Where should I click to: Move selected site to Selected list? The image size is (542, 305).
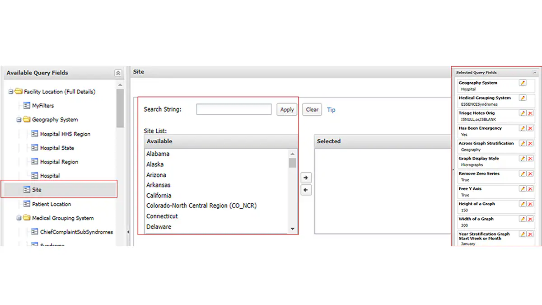coord(306,178)
